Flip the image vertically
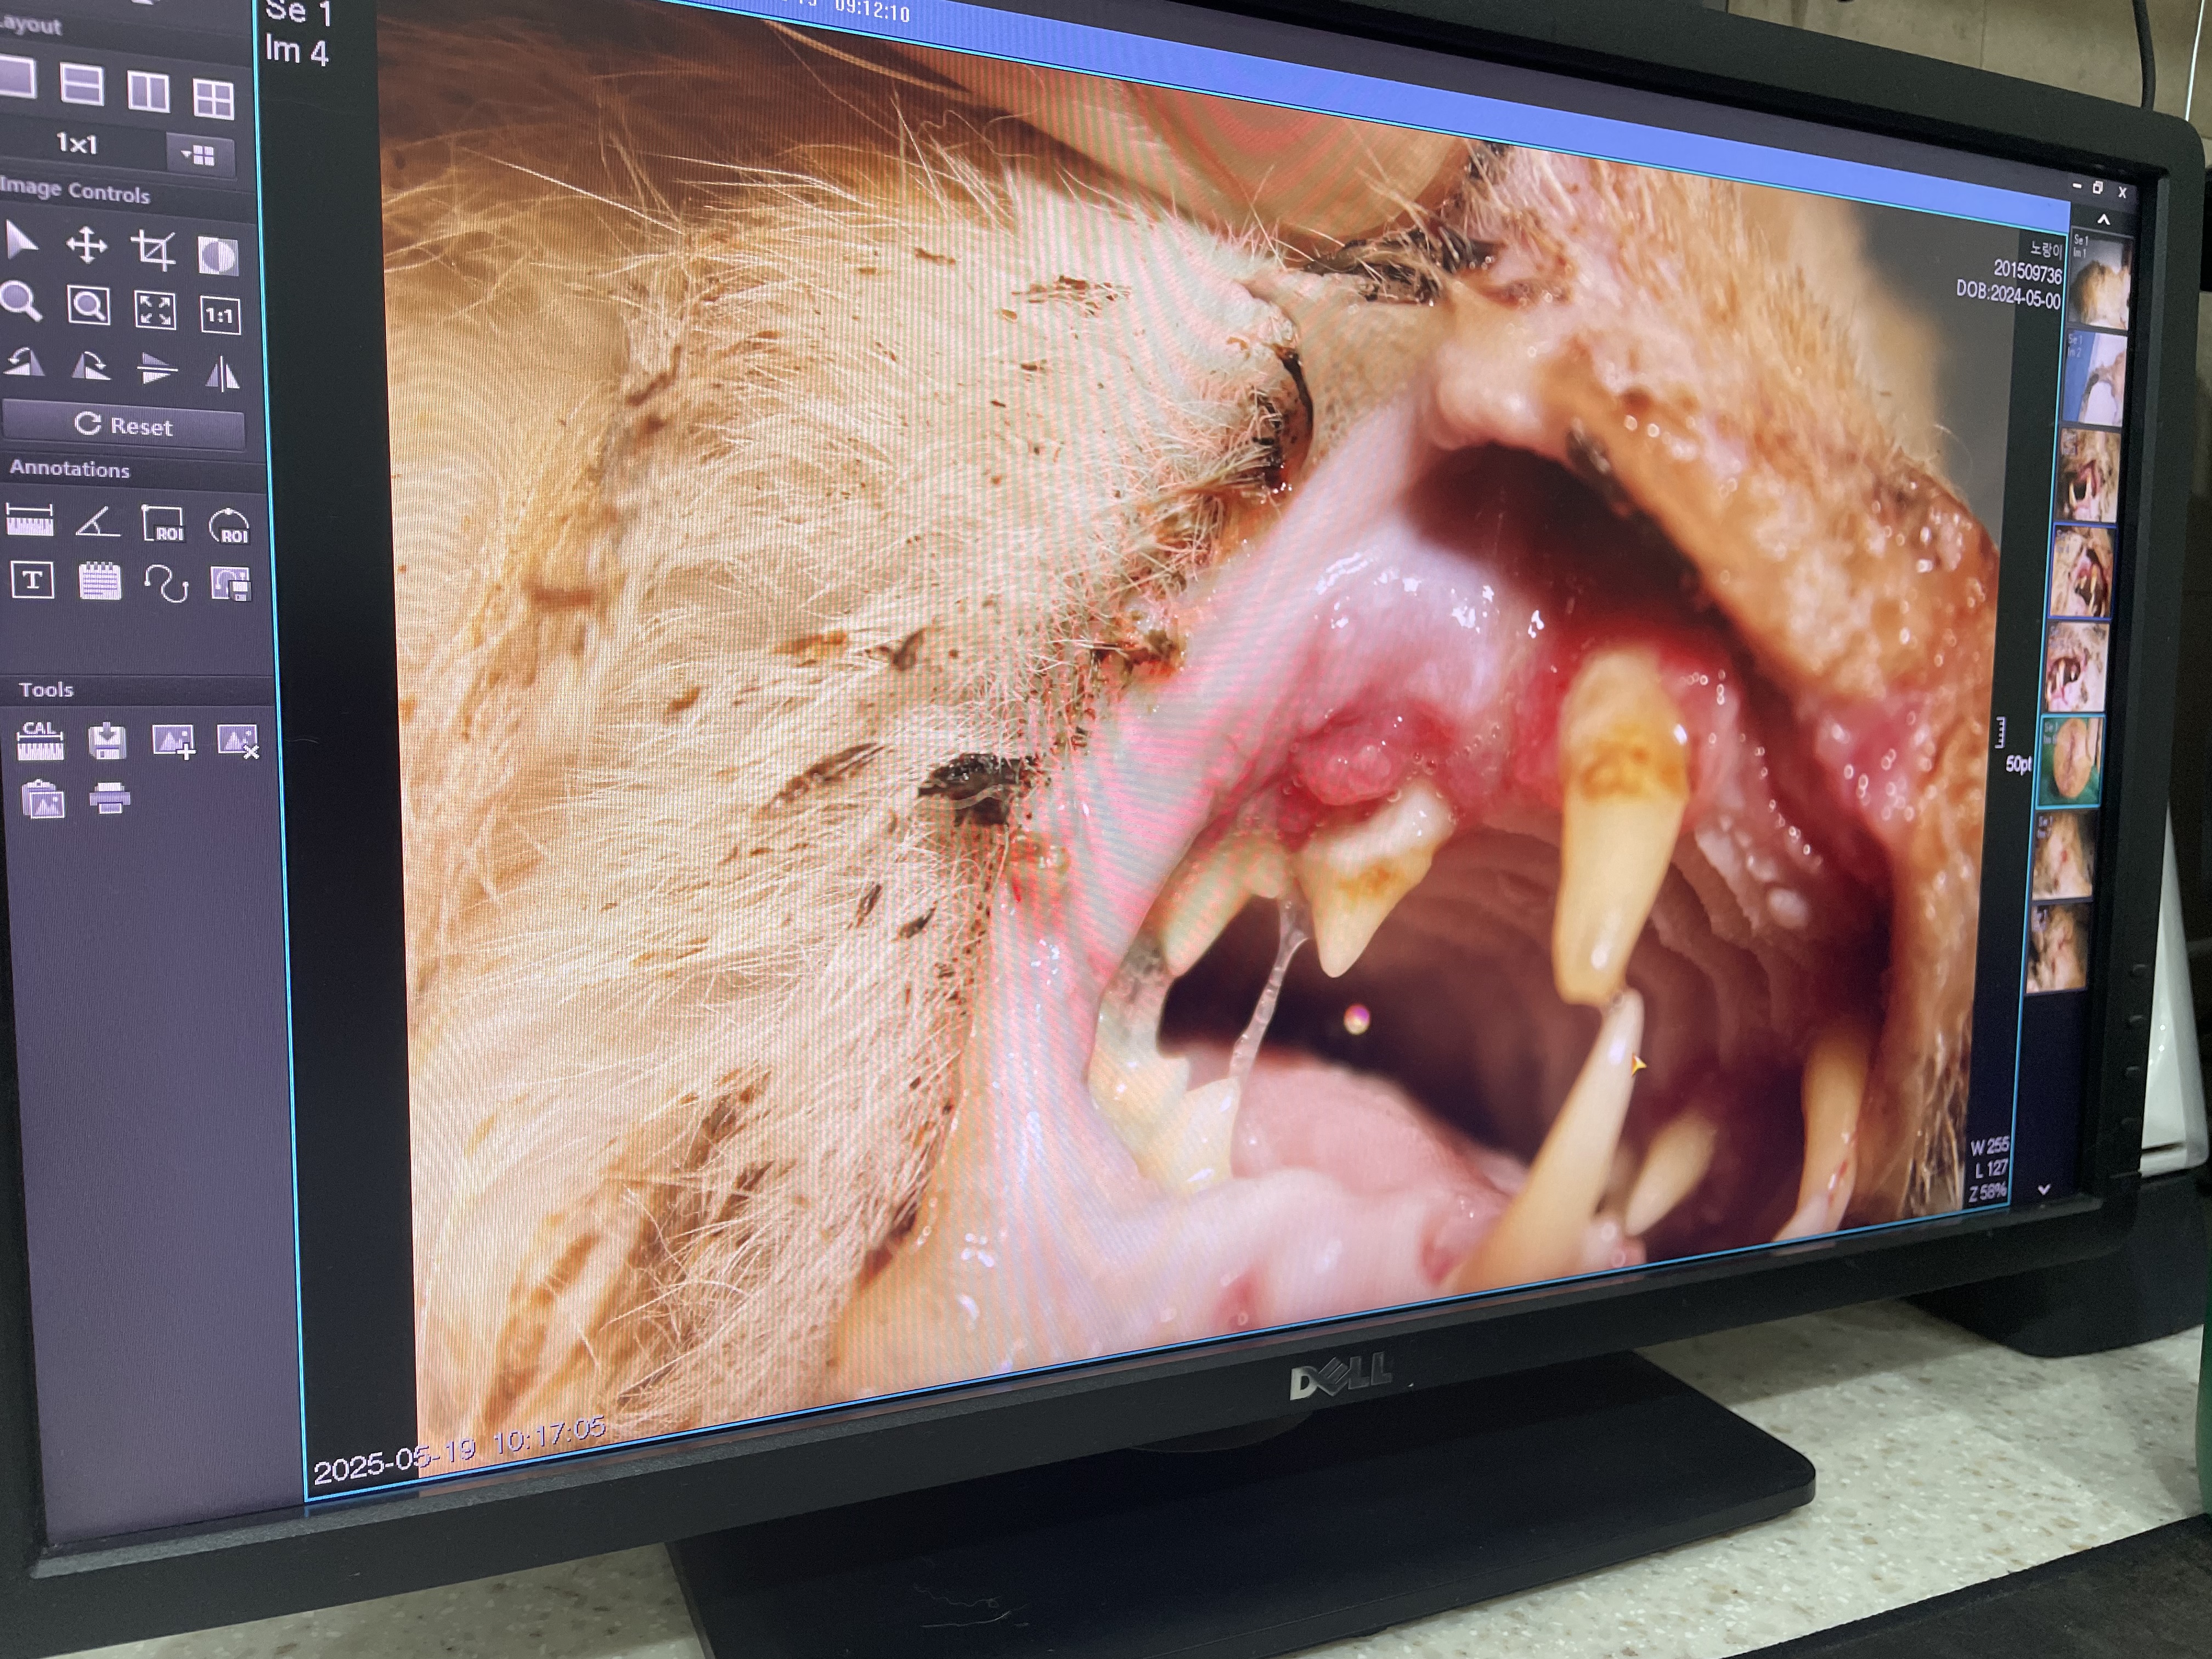Viewport: 2212px width, 1659px height. tap(157, 370)
